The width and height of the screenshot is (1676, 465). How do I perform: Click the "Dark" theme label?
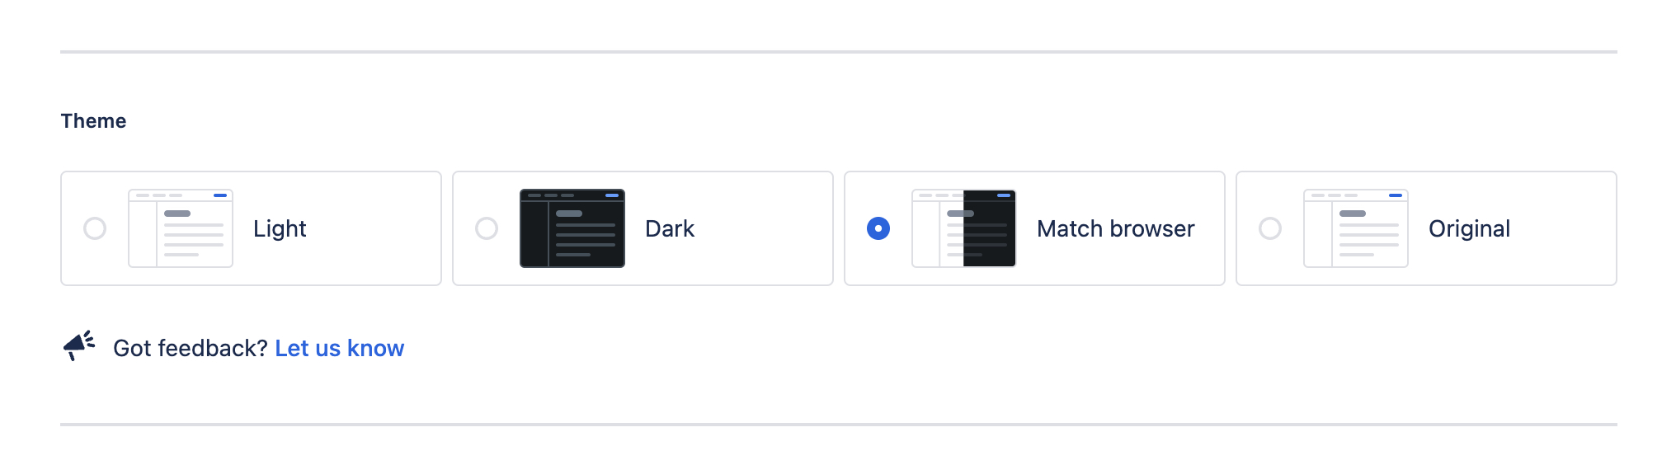(x=670, y=228)
